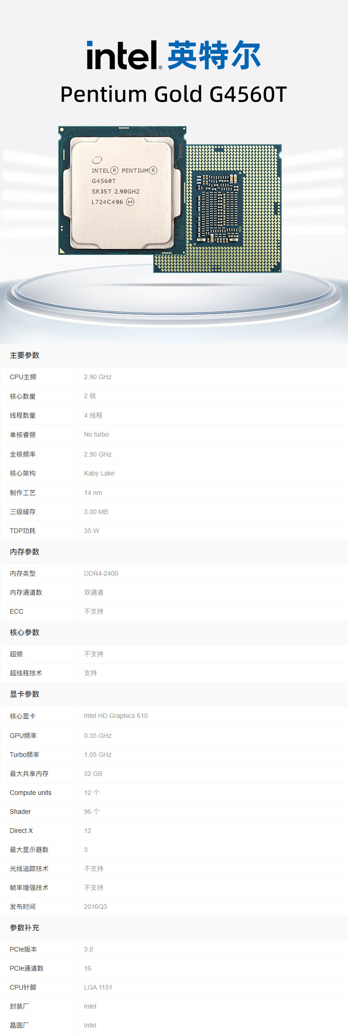Click the 三级缓存 label
This screenshot has height=1035, width=348.
click(23, 512)
